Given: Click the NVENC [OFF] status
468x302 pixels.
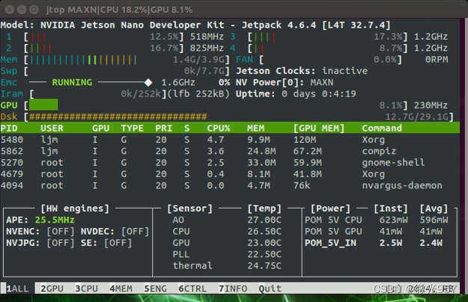Looking at the screenshot, I should [61, 232].
